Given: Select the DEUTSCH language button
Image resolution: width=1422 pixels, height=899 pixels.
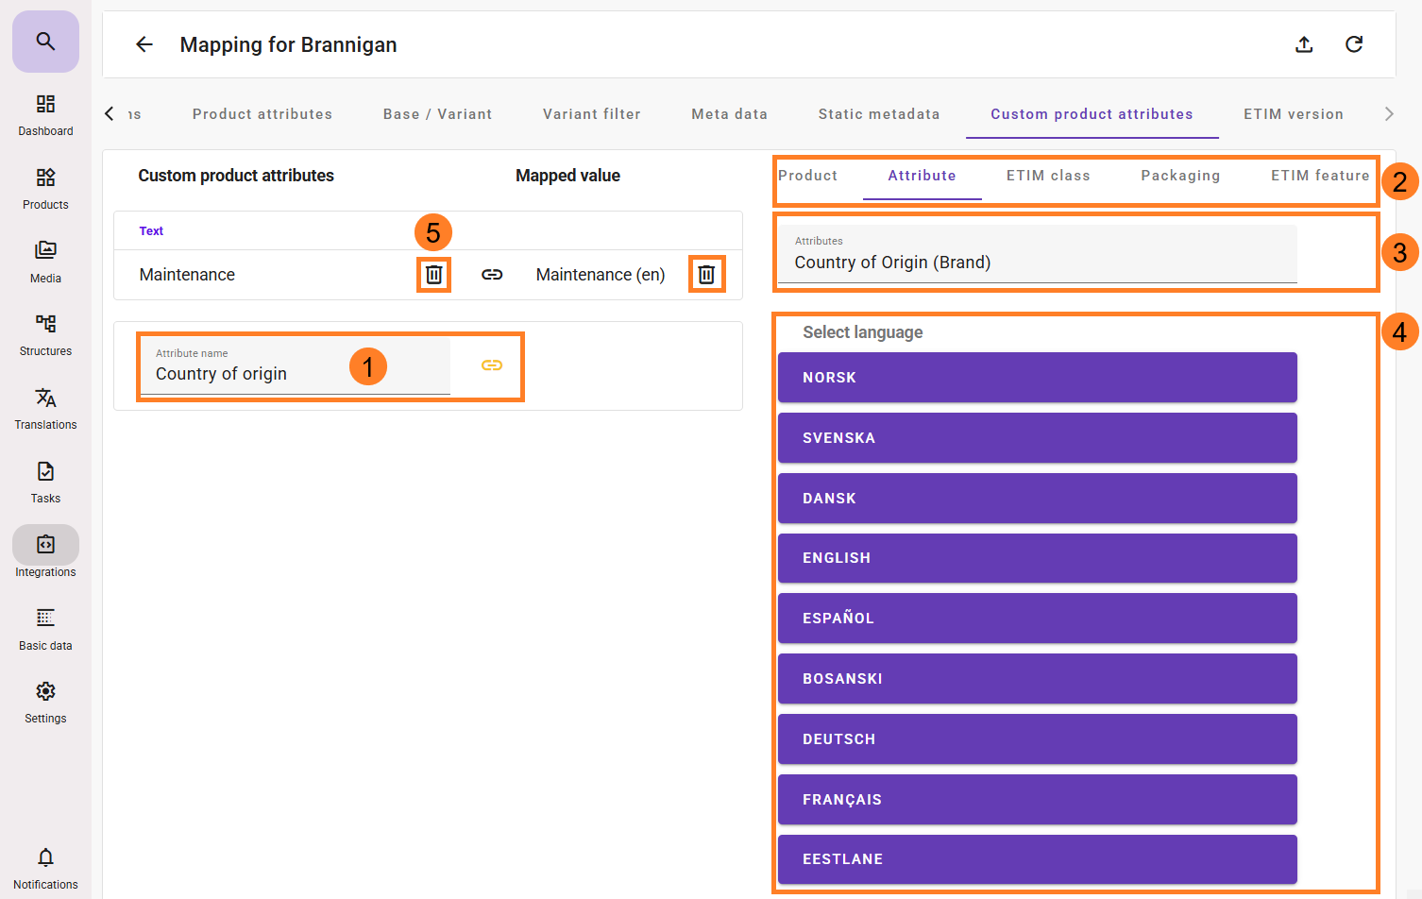Looking at the screenshot, I should tap(1037, 739).
